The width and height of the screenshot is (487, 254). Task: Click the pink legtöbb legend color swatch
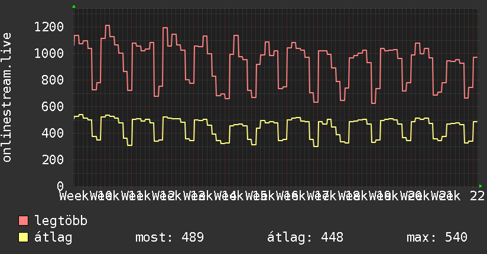point(23,220)
